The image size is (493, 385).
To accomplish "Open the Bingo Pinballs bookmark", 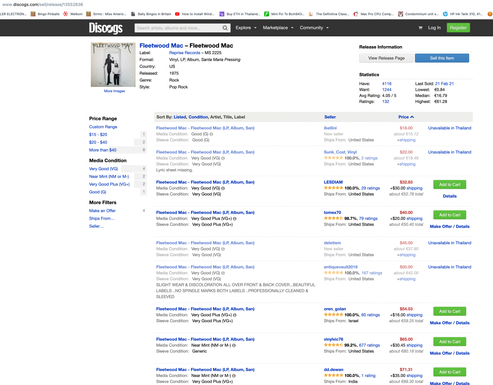I will tap(45, 14).
